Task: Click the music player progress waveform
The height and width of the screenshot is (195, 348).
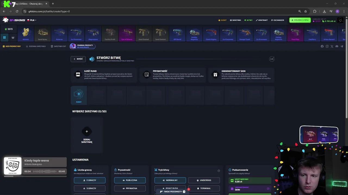Action: 45,171
